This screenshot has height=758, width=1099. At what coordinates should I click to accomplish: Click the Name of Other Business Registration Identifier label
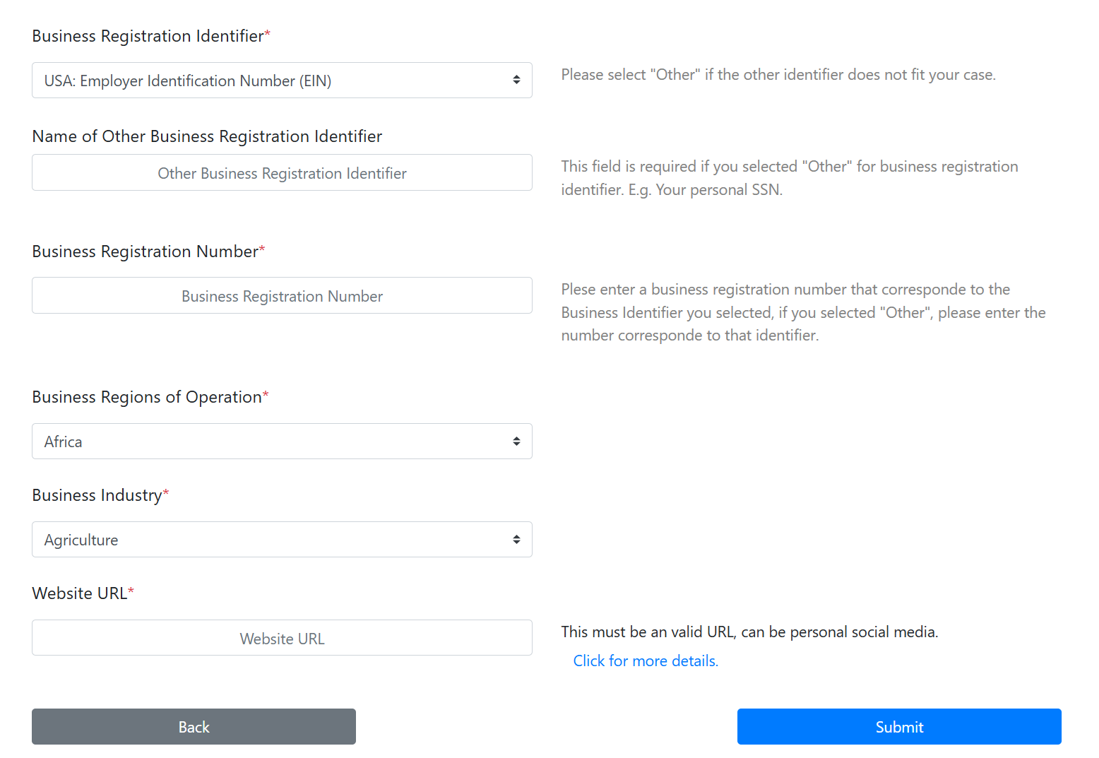(x=207, y=136)
